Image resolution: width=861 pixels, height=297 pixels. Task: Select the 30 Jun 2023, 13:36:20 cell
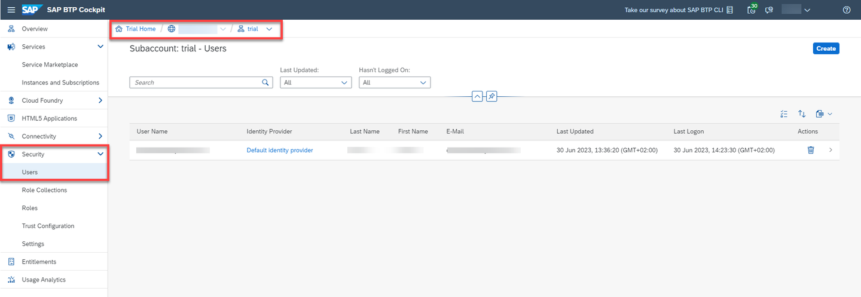pyautogui.click(x=607, y=150)
